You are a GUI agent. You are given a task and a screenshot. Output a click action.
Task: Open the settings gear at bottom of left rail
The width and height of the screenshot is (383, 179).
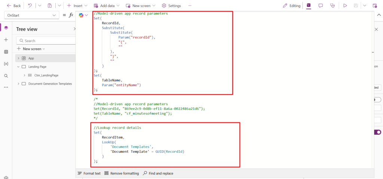click(7, 177)
